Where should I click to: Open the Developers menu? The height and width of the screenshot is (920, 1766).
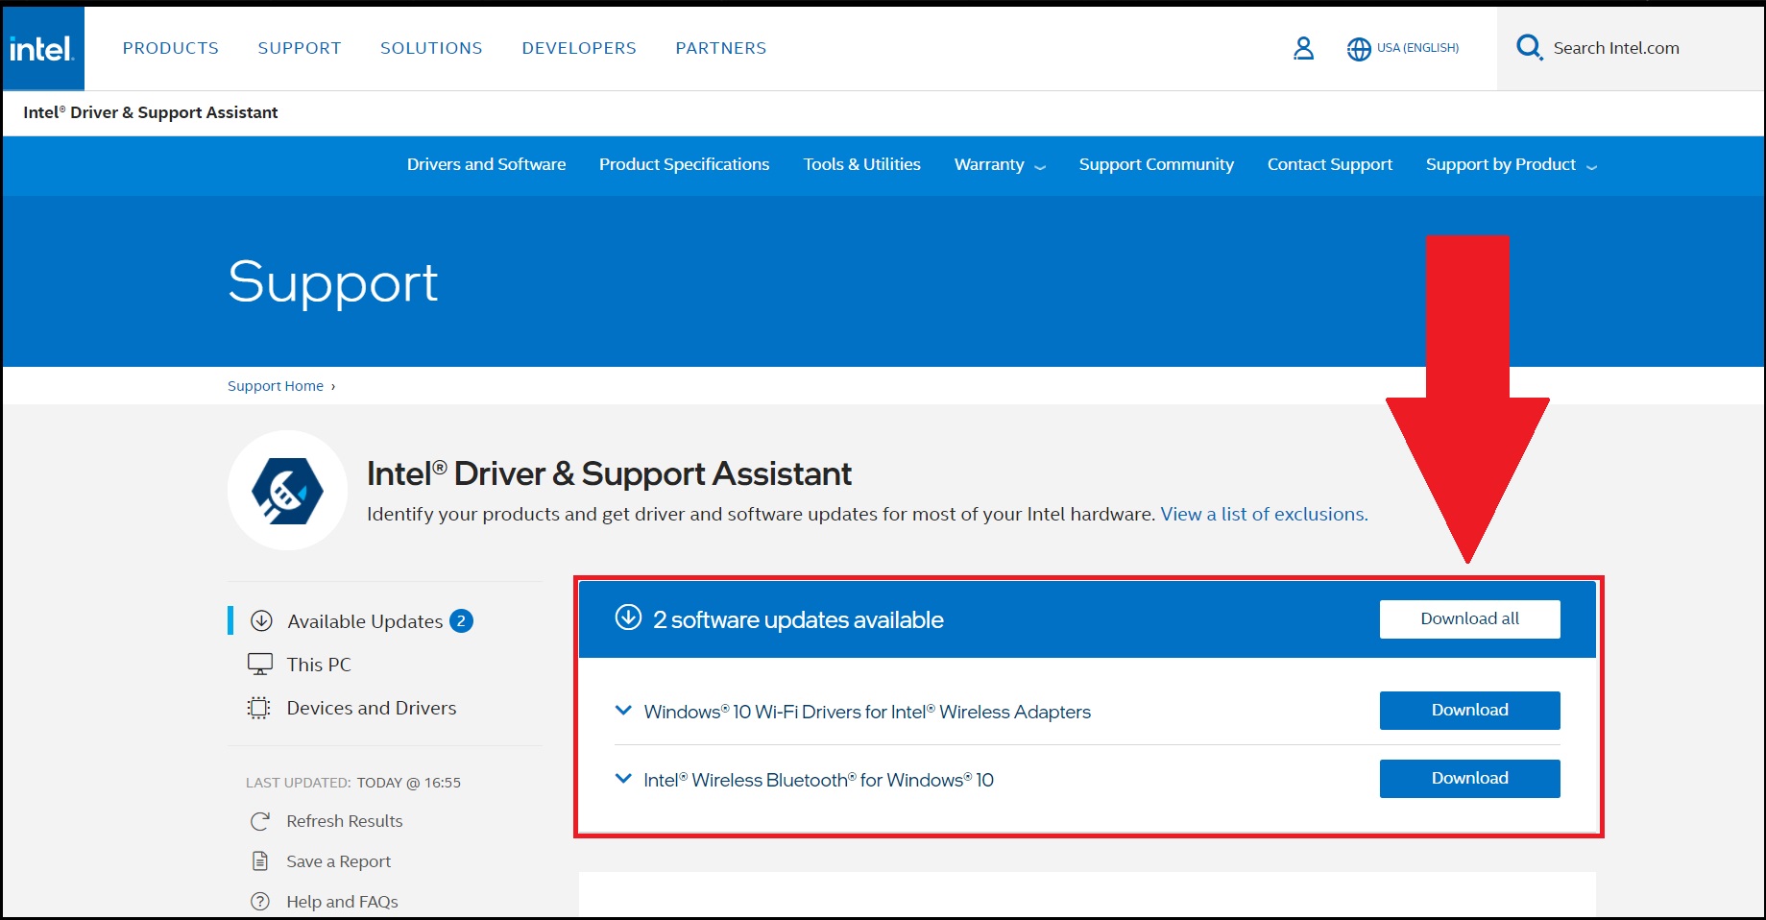pos(579,48)
